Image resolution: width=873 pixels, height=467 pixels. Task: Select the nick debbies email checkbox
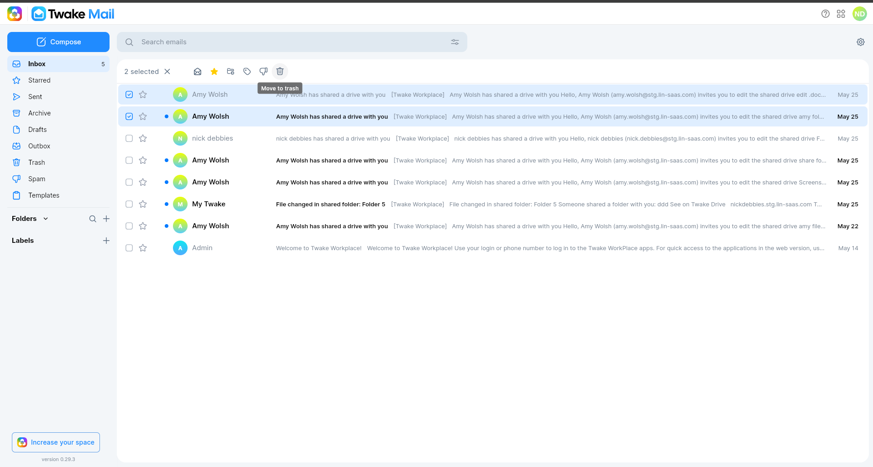129,138
